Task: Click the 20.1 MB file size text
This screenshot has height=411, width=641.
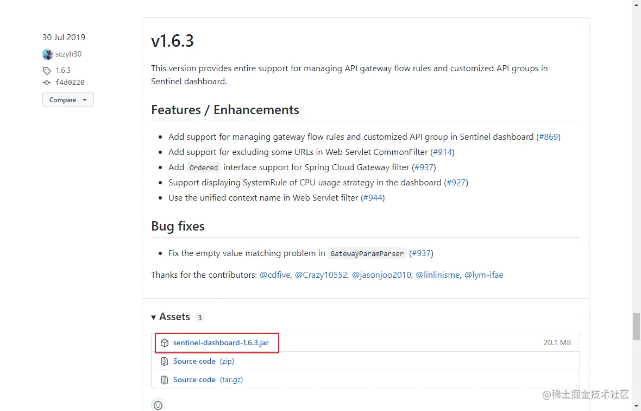Action: 557,342
